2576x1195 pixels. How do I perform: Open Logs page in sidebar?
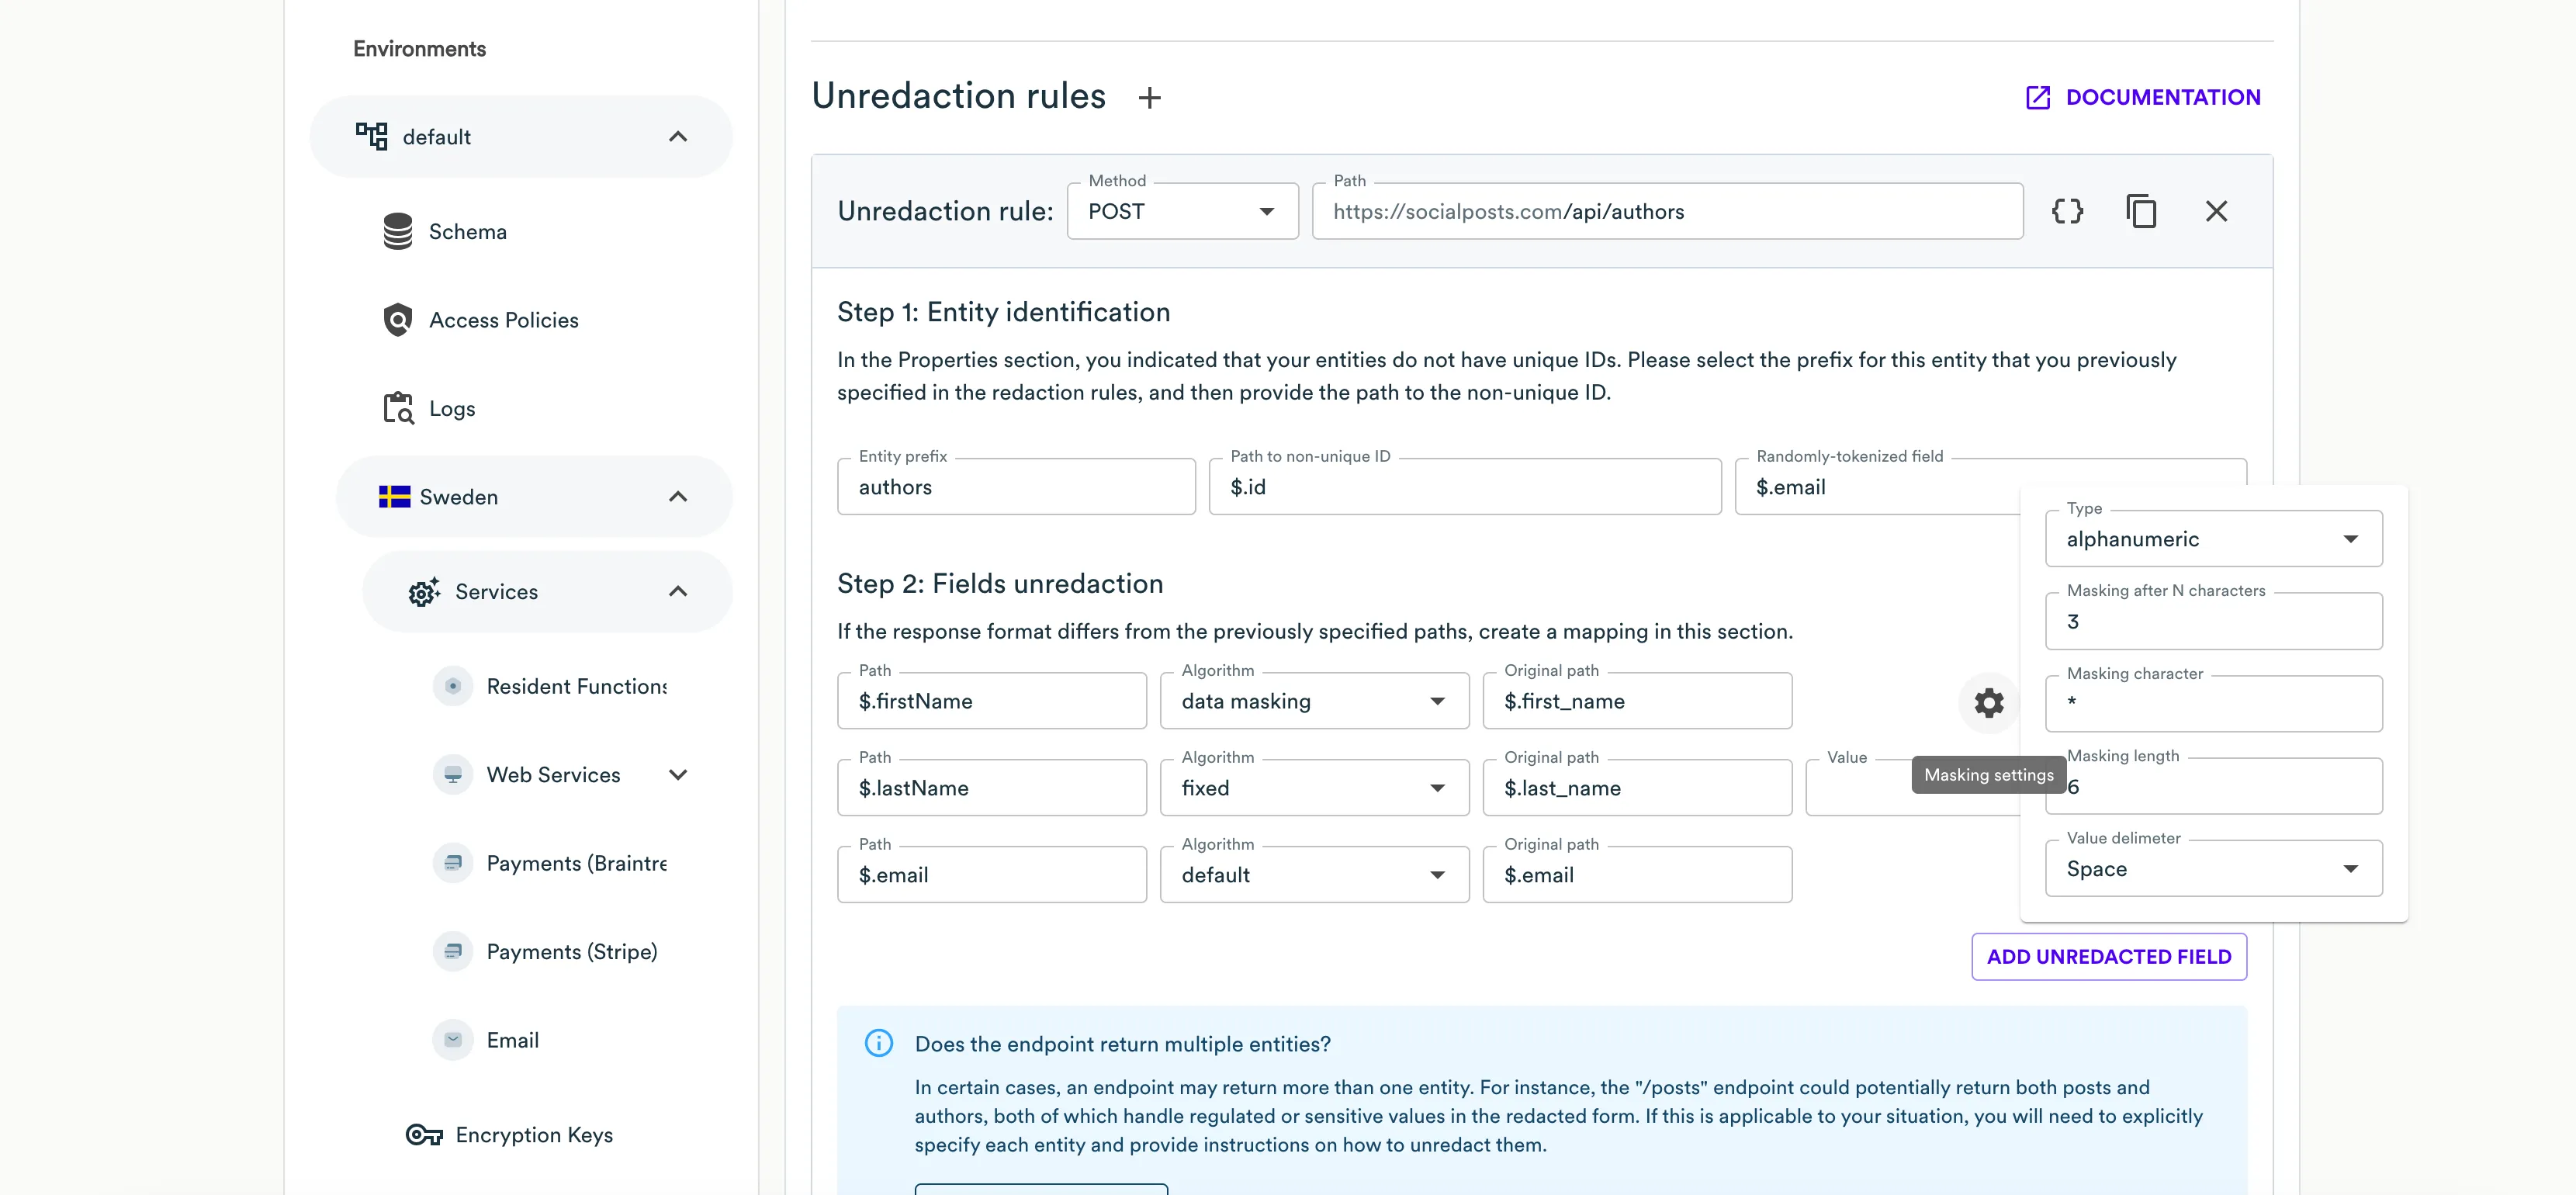pyautogui.click(x=451, y=409)
